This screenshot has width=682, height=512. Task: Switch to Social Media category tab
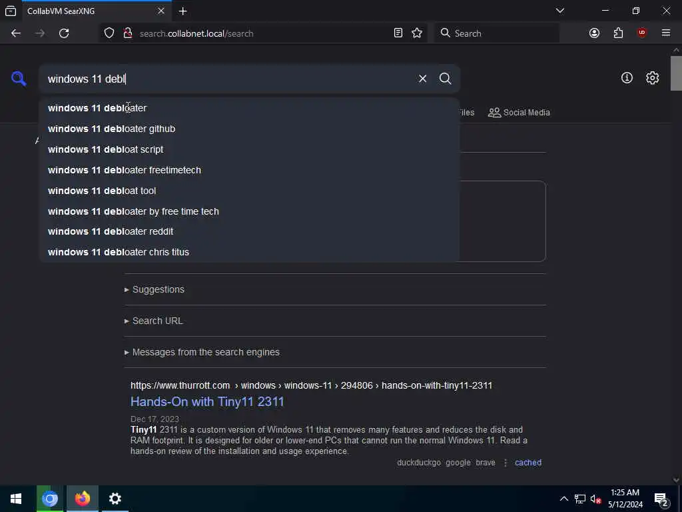(519, 112)
